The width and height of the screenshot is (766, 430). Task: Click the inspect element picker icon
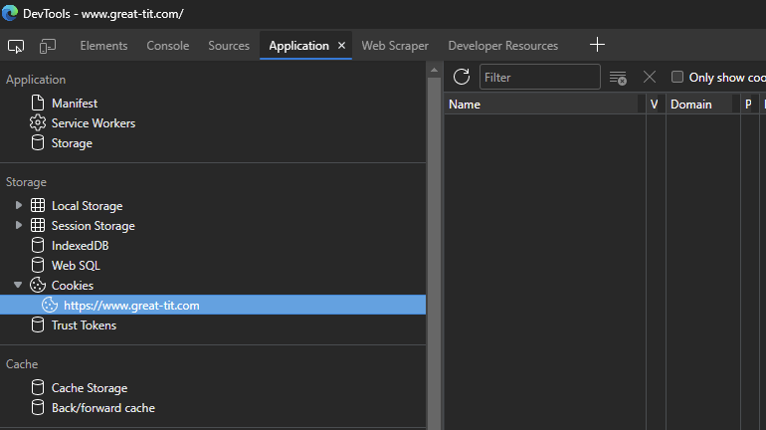(x=16, y=46)
